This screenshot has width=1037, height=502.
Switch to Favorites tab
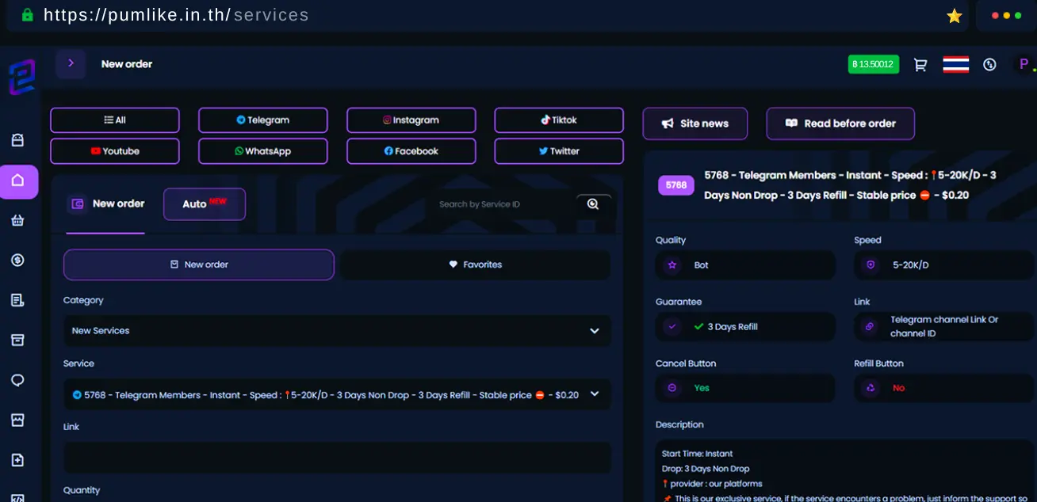[476, 264]
